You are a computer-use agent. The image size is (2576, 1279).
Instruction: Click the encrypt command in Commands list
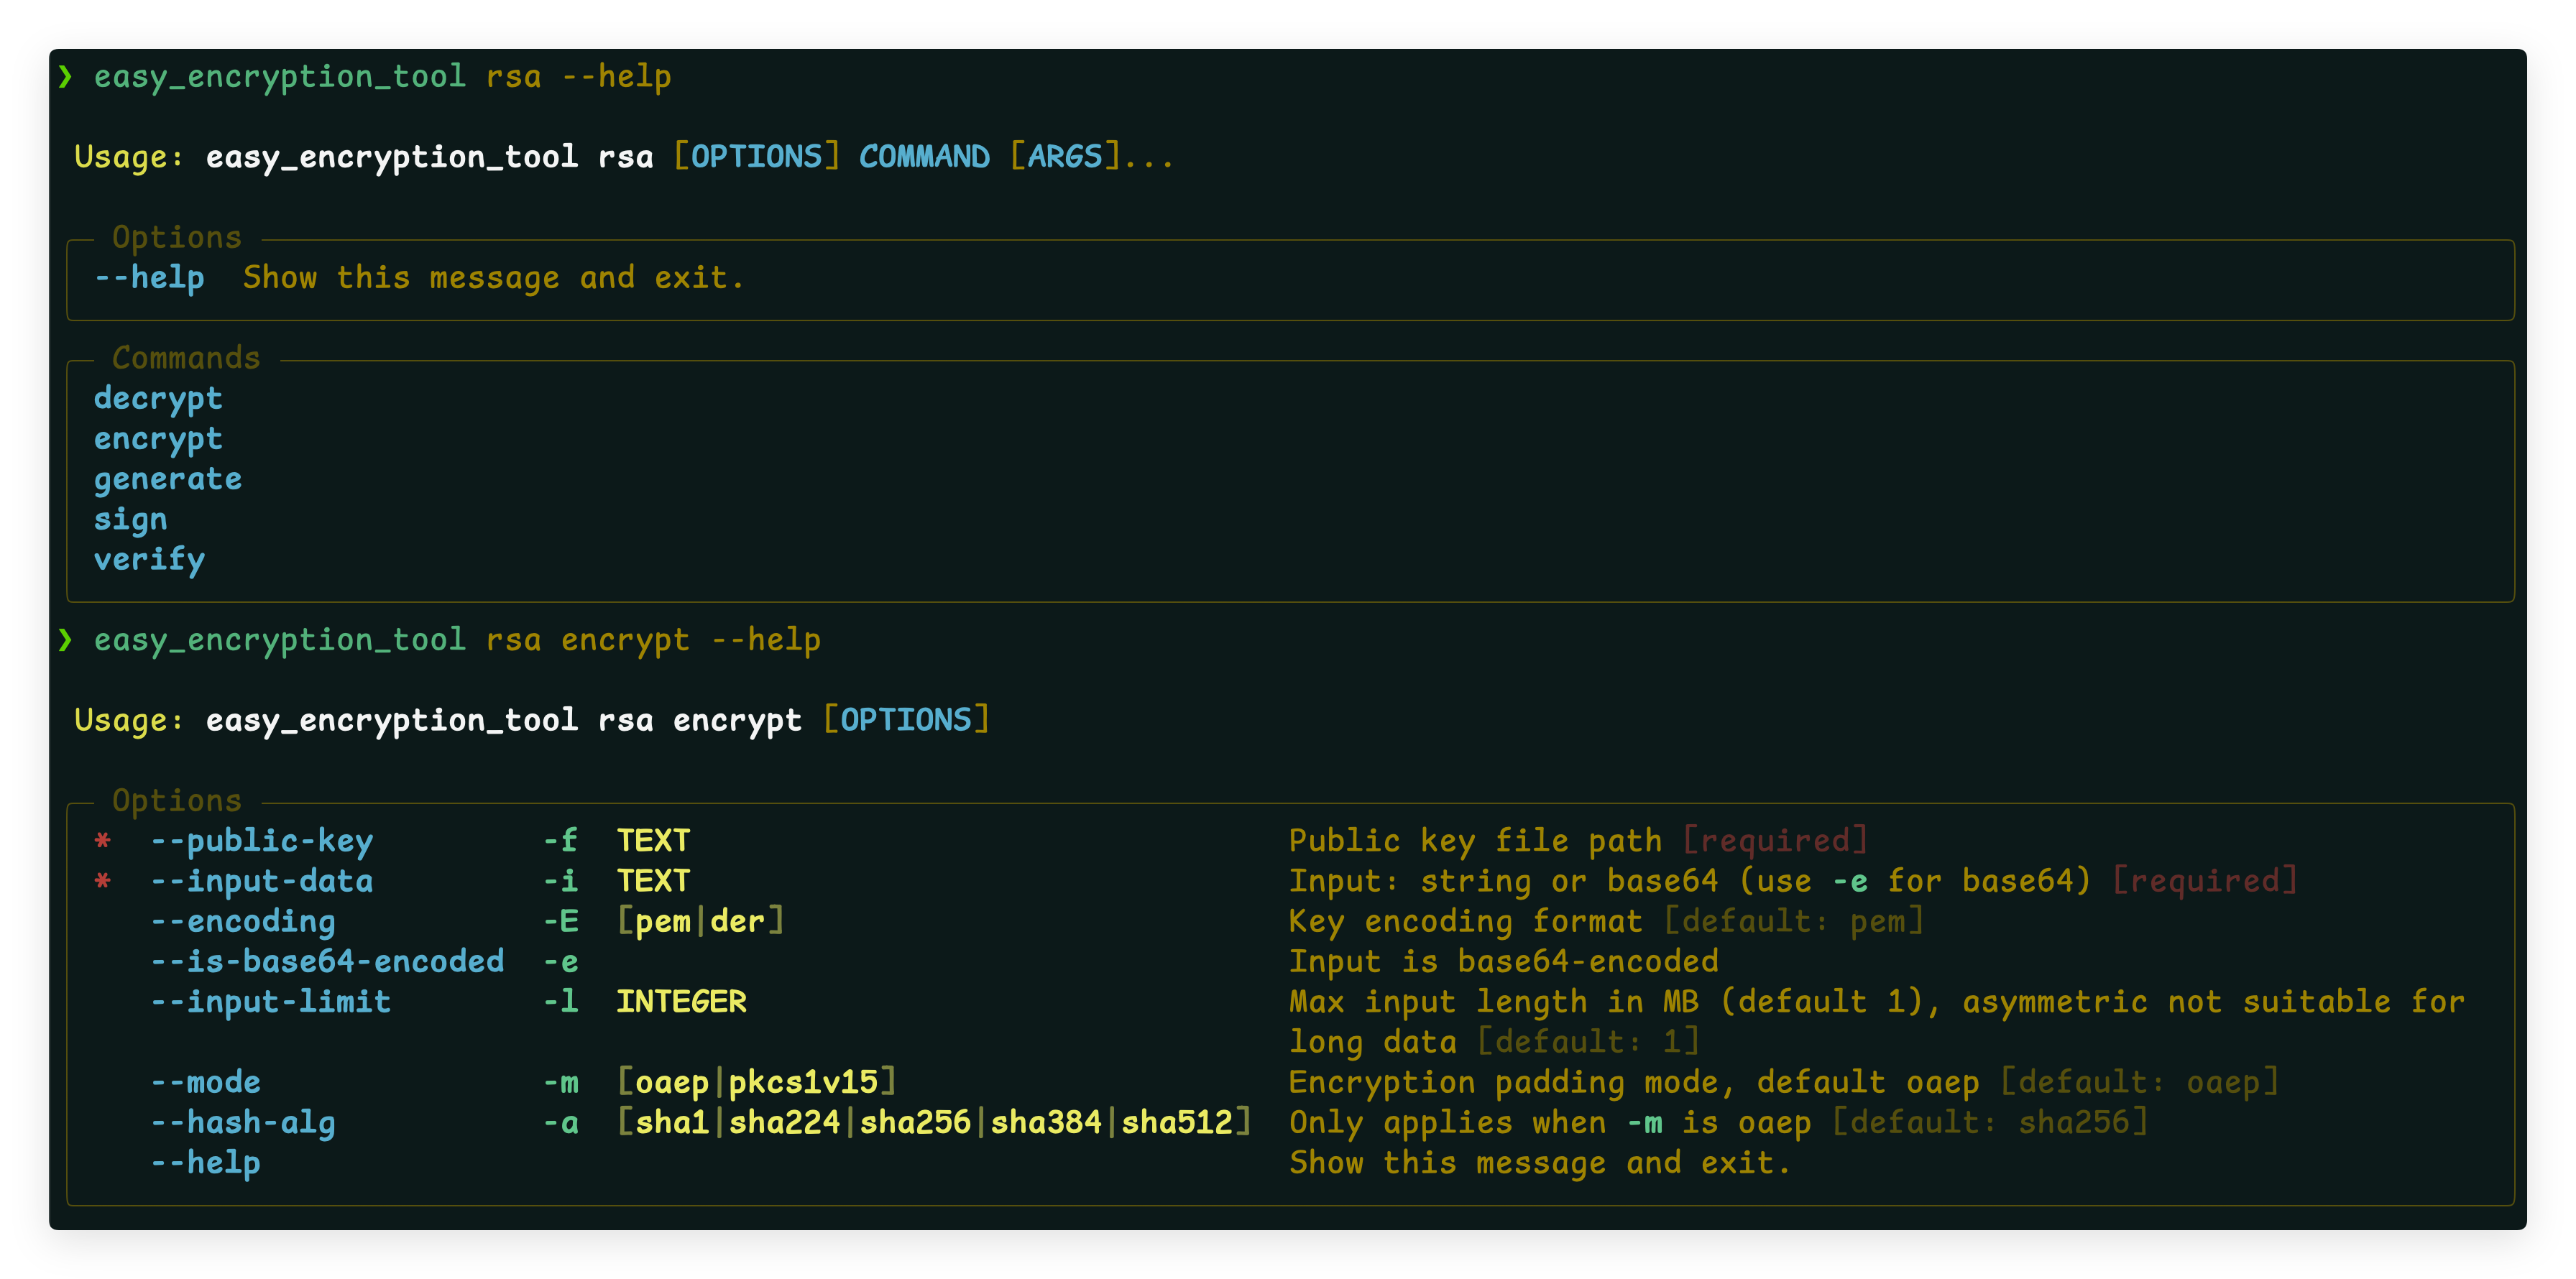tap(158, 438)
